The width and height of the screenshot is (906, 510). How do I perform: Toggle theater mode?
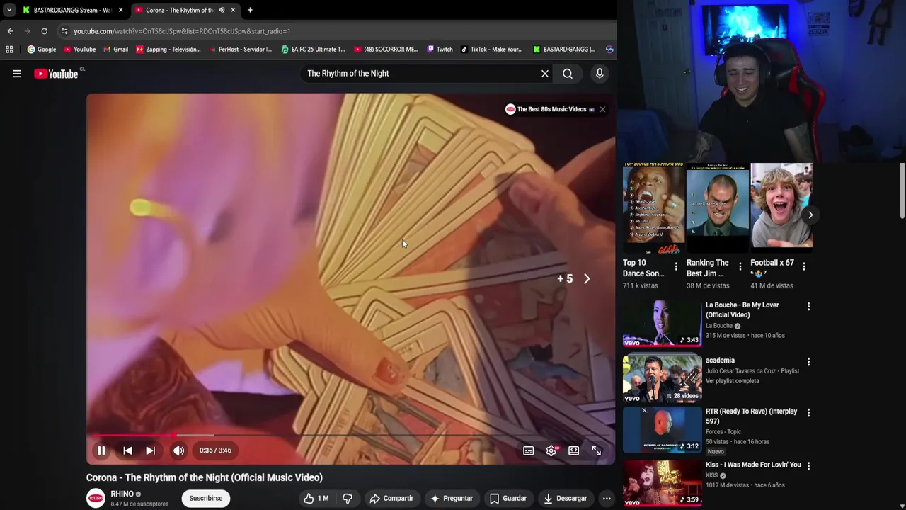pos(574,450)
